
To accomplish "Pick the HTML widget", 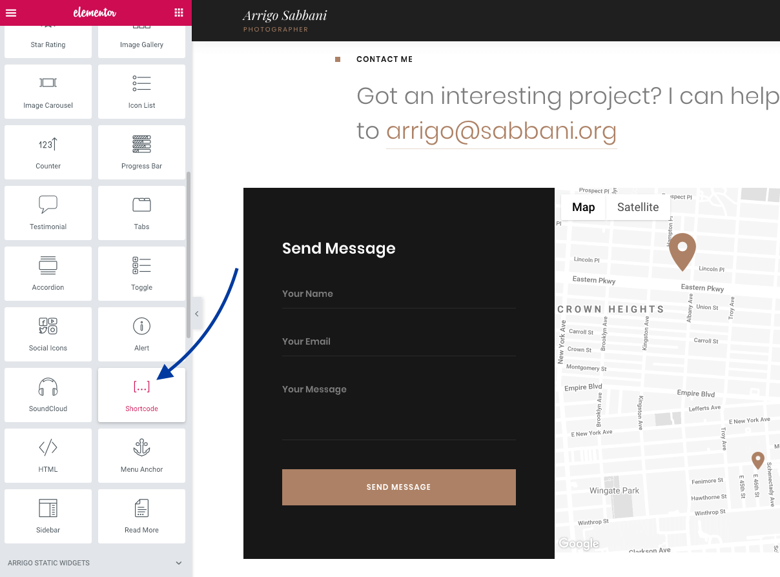I will (x=48, y=456).
